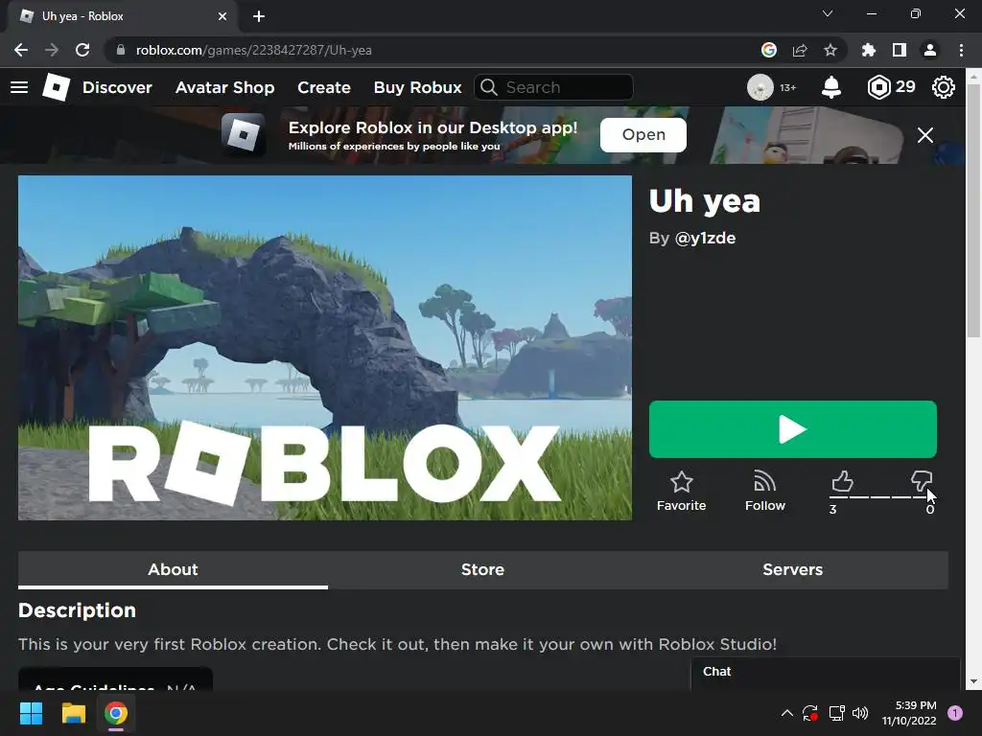The image size is (982, 736).
Task: Dismiss the Desktop app banner
Action: point(925,135)
